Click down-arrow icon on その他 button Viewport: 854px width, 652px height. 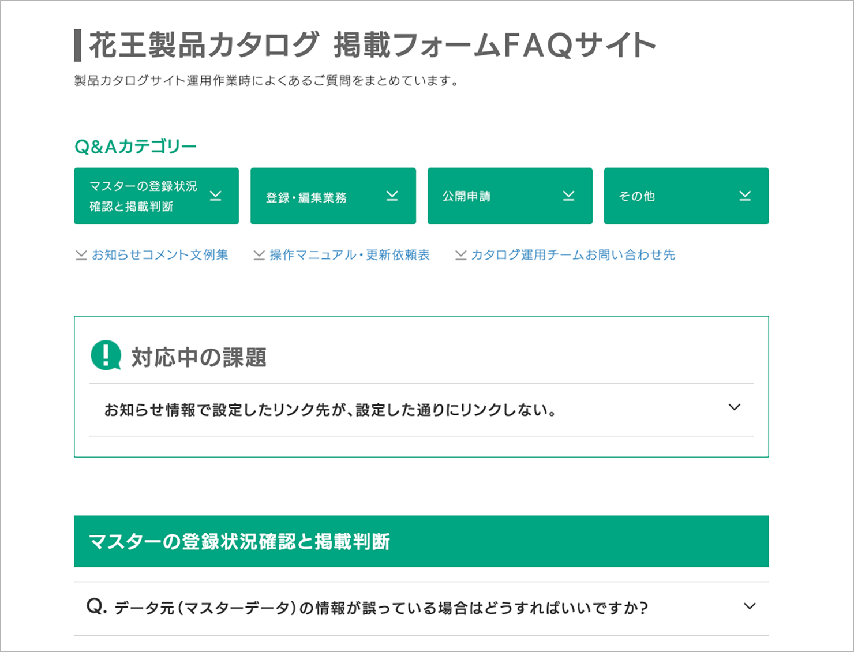coord(746,196)
